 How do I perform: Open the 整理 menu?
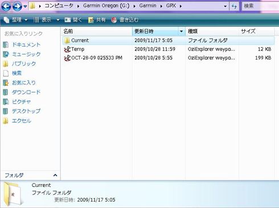(16, 20)
